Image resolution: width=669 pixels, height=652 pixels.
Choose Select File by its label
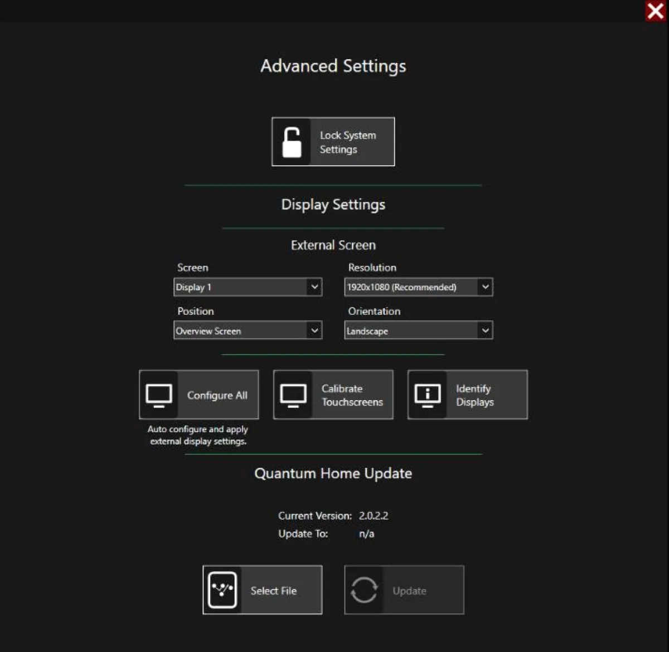tap(274, 591)
